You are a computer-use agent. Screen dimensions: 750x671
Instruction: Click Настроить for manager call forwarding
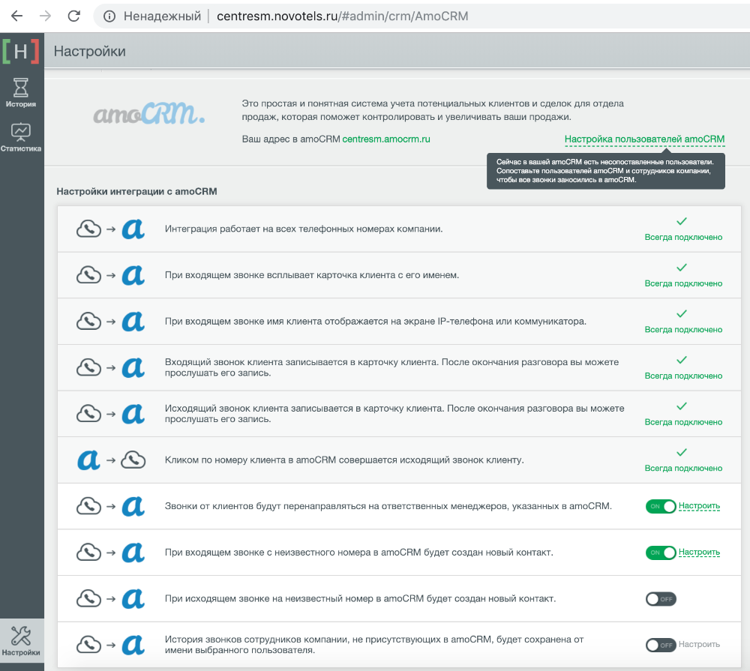[x=699, y=506]
